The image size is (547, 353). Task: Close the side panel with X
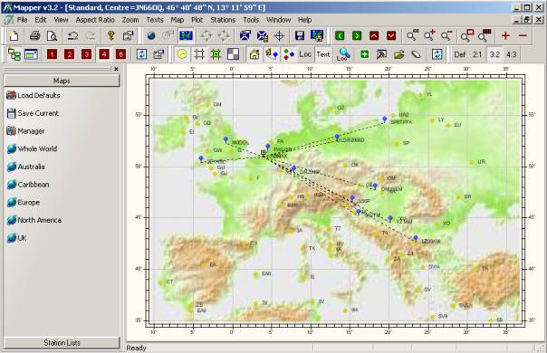click(116, 69)
